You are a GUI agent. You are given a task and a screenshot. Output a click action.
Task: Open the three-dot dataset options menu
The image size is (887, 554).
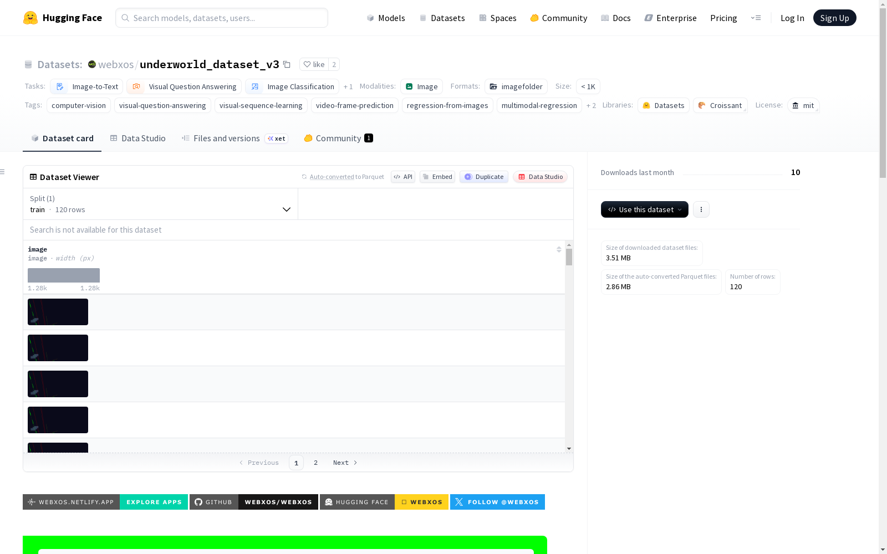701,209
